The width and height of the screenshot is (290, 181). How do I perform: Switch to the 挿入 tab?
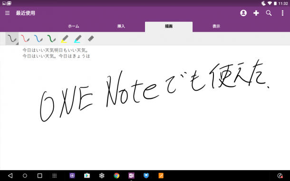121,26
